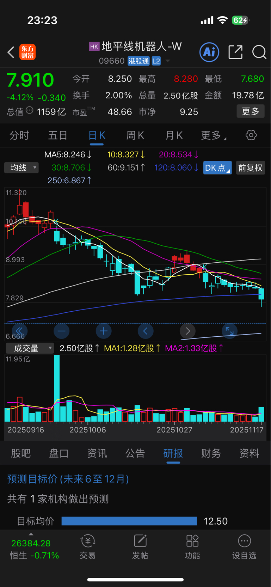Select the 日K tab
The image size is (271, 587).
click(97, 135)
